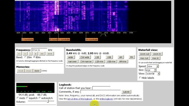Open the Speed dropdown

coord(153,66)
